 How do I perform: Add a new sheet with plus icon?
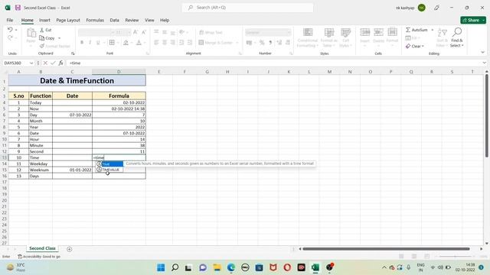point(70,249)
